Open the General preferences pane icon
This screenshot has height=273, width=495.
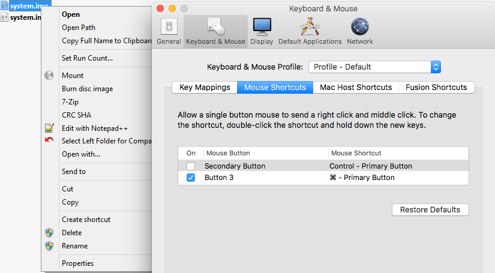point(169,28)
